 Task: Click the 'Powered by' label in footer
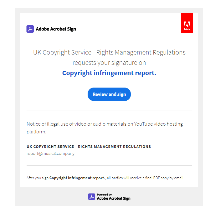(104, 194)
